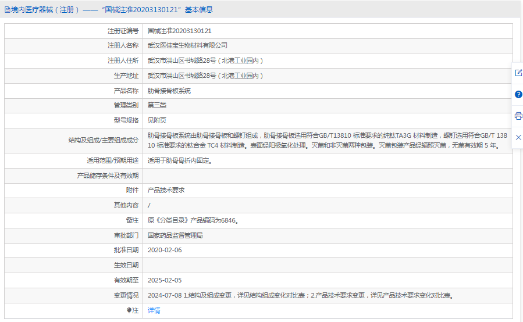
Task: Select approving department 国家药品监督管理局
Action: [x=175, y=235]
